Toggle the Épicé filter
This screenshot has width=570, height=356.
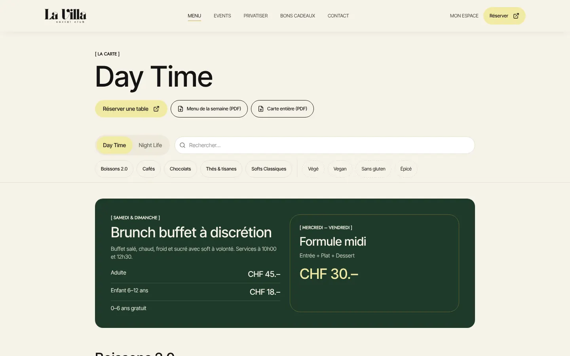click(406, 169)
